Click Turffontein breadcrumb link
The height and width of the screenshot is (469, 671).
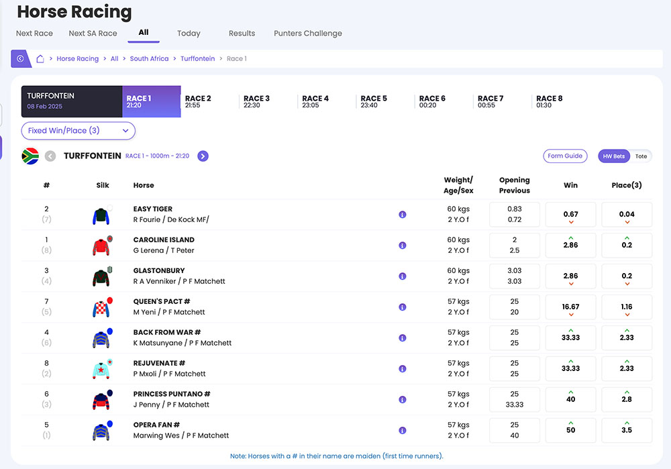click(198, 58)
